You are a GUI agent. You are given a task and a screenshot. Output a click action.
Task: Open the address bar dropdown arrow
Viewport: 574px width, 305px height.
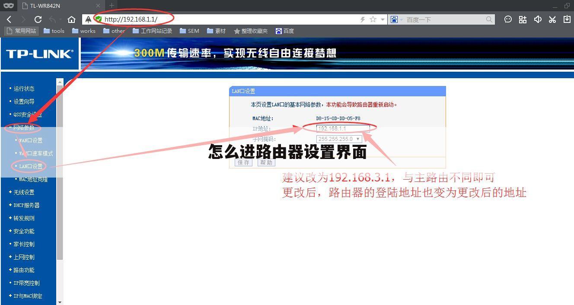point(383,20)
